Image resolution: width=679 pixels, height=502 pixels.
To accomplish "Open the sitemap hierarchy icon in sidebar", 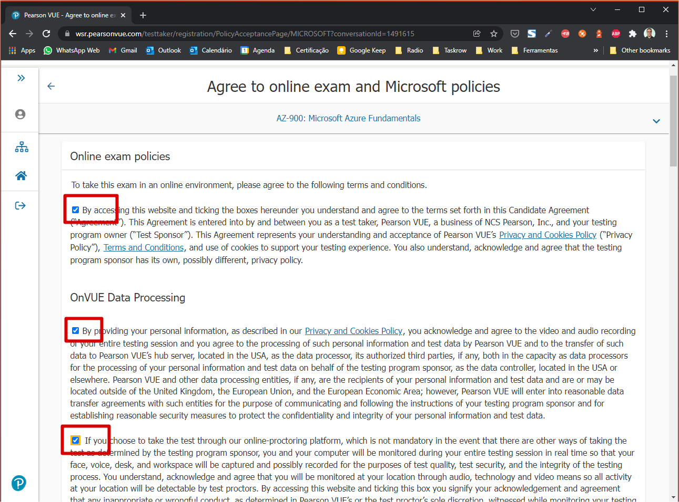I will tap(22, 147).
